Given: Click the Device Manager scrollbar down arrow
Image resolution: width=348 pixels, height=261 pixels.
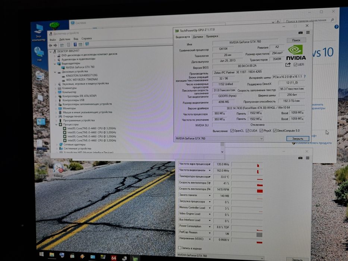Looking at the screenshot, I should pos(222,152).
